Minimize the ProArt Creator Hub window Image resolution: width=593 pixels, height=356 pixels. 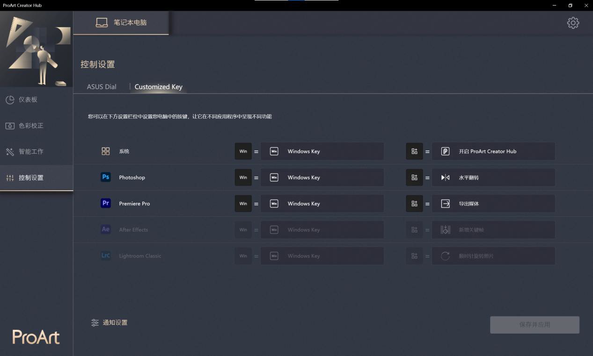pos(555,6)
